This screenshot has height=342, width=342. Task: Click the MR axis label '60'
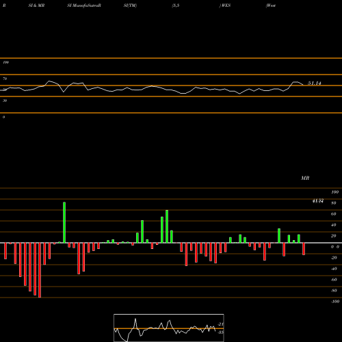334,214
